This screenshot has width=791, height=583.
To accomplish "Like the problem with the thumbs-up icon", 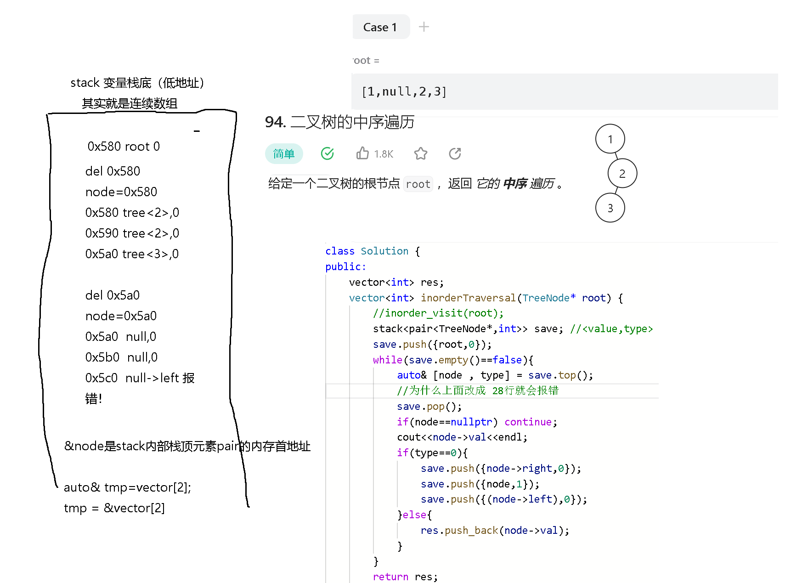I will pyautogui.click(x=362, y=153).
